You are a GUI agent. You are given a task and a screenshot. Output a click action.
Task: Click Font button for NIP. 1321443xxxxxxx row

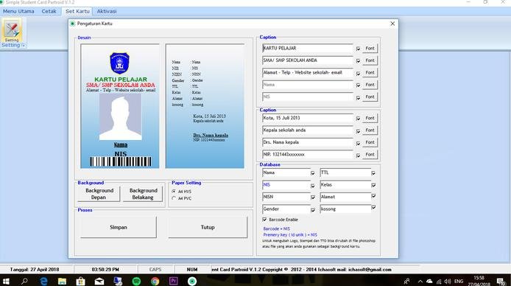tap(370, 155)
